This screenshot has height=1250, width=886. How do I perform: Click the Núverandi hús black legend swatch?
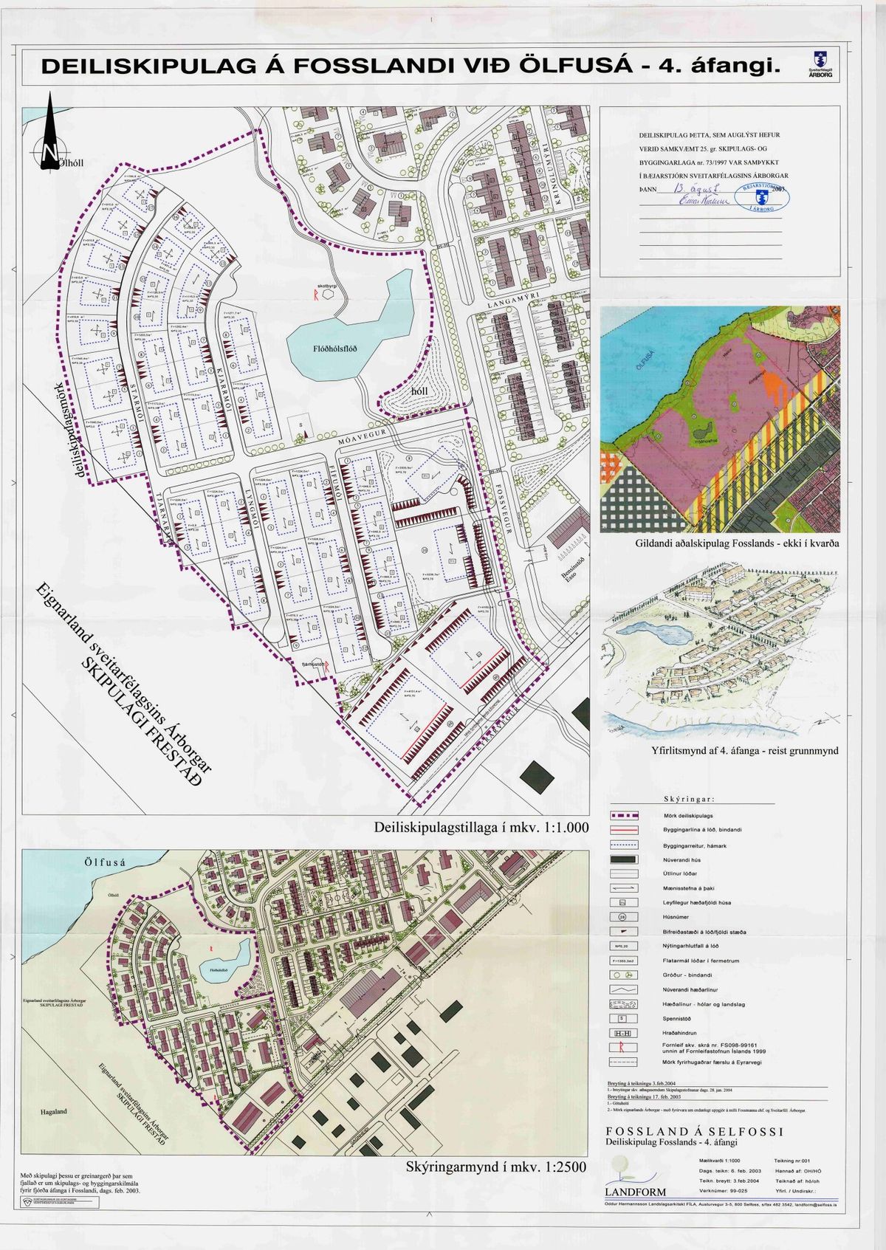click(x=622, y=859)
